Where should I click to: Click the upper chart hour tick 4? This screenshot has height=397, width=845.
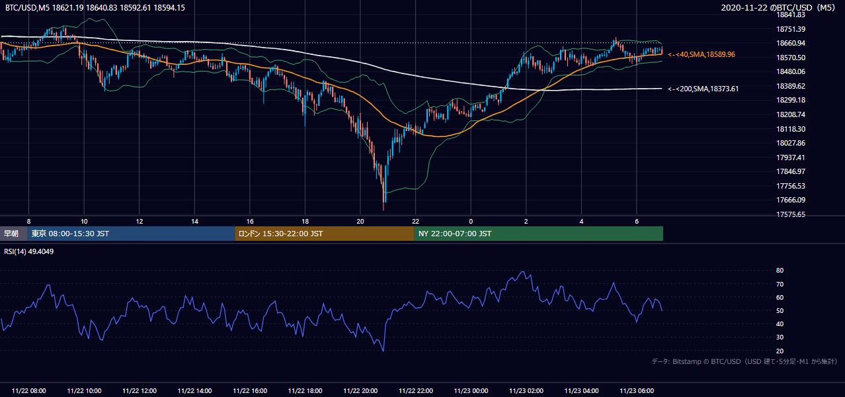(581, 220)
